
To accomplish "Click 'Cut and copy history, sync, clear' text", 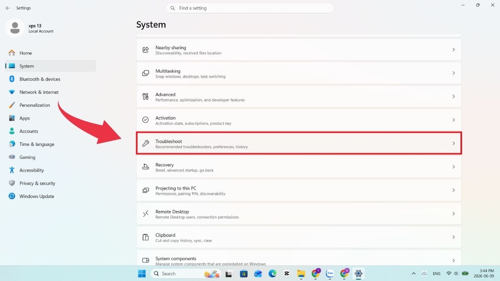I will click(x=184, y=241).
